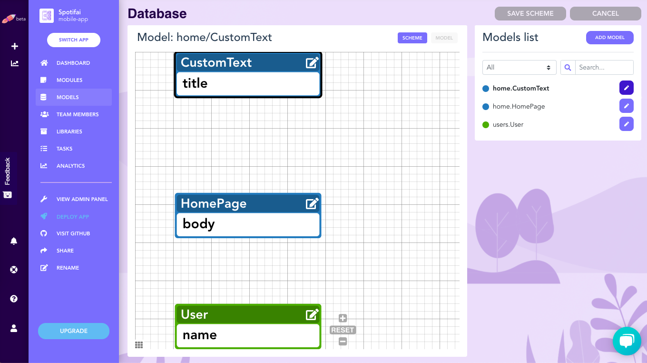Image resolution: width=647 pixels, height=363 pixels.
Task: Zoom in canvas with plus icon
Action: (343, 318)
